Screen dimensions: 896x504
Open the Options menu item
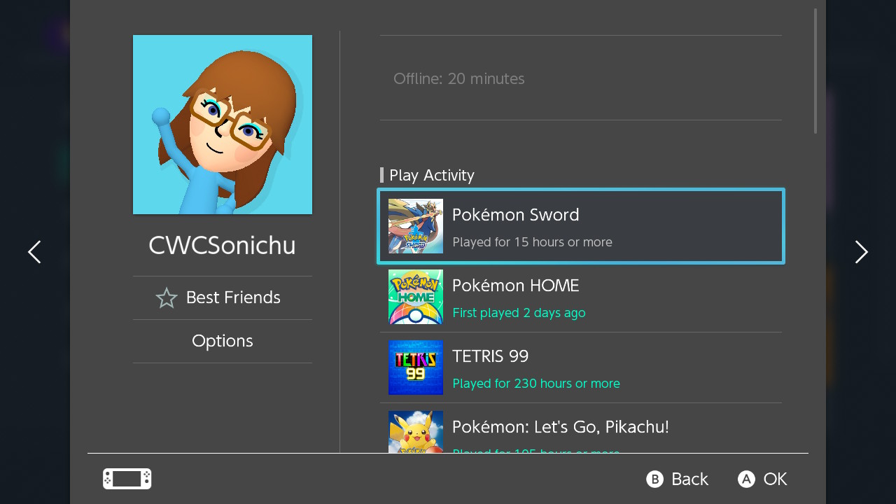point(223,341)
